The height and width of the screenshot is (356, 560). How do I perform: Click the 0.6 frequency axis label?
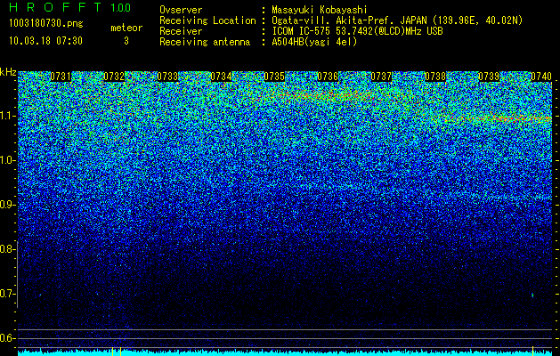pos(7,338)
